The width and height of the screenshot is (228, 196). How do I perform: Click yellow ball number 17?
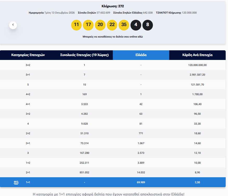88,25
